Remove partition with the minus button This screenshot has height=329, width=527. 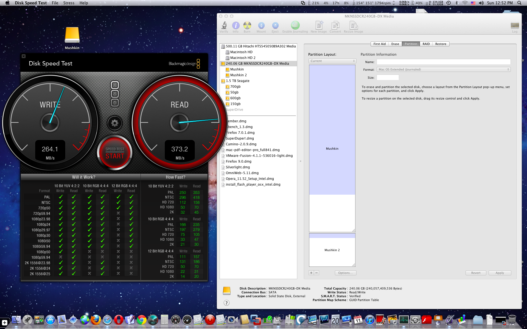[x=316, y=273]
